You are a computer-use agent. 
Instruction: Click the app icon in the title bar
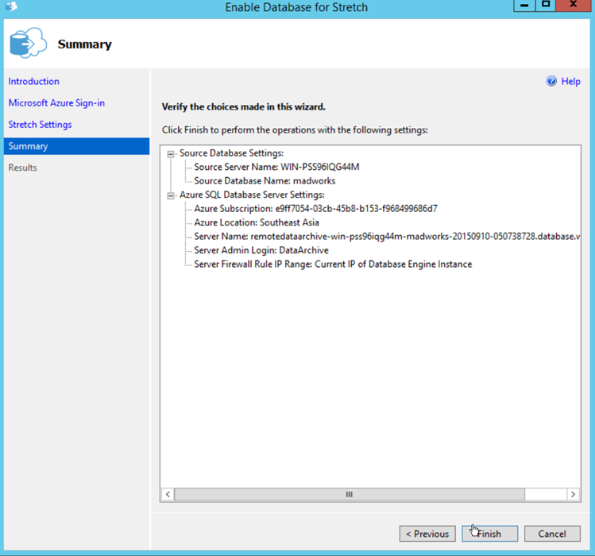[x=11, y=6]
